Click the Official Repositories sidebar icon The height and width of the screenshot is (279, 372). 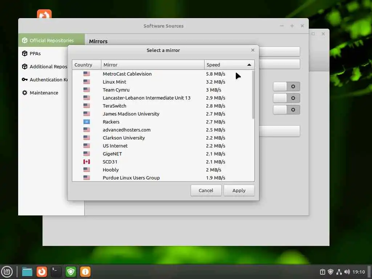pos(25,40)
